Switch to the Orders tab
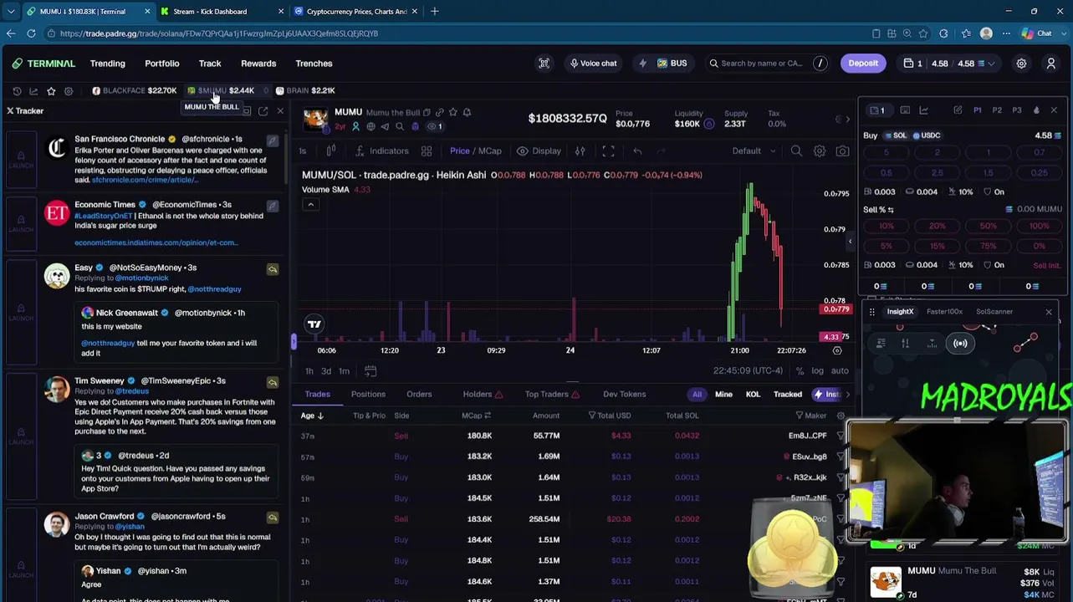The height and width of the screenshot is (602, 1073). point(419,395)
